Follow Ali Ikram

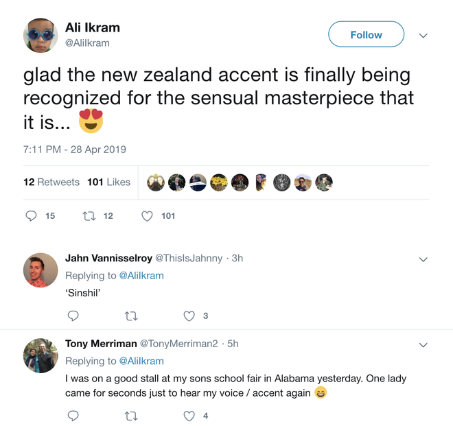pos(366,35)
